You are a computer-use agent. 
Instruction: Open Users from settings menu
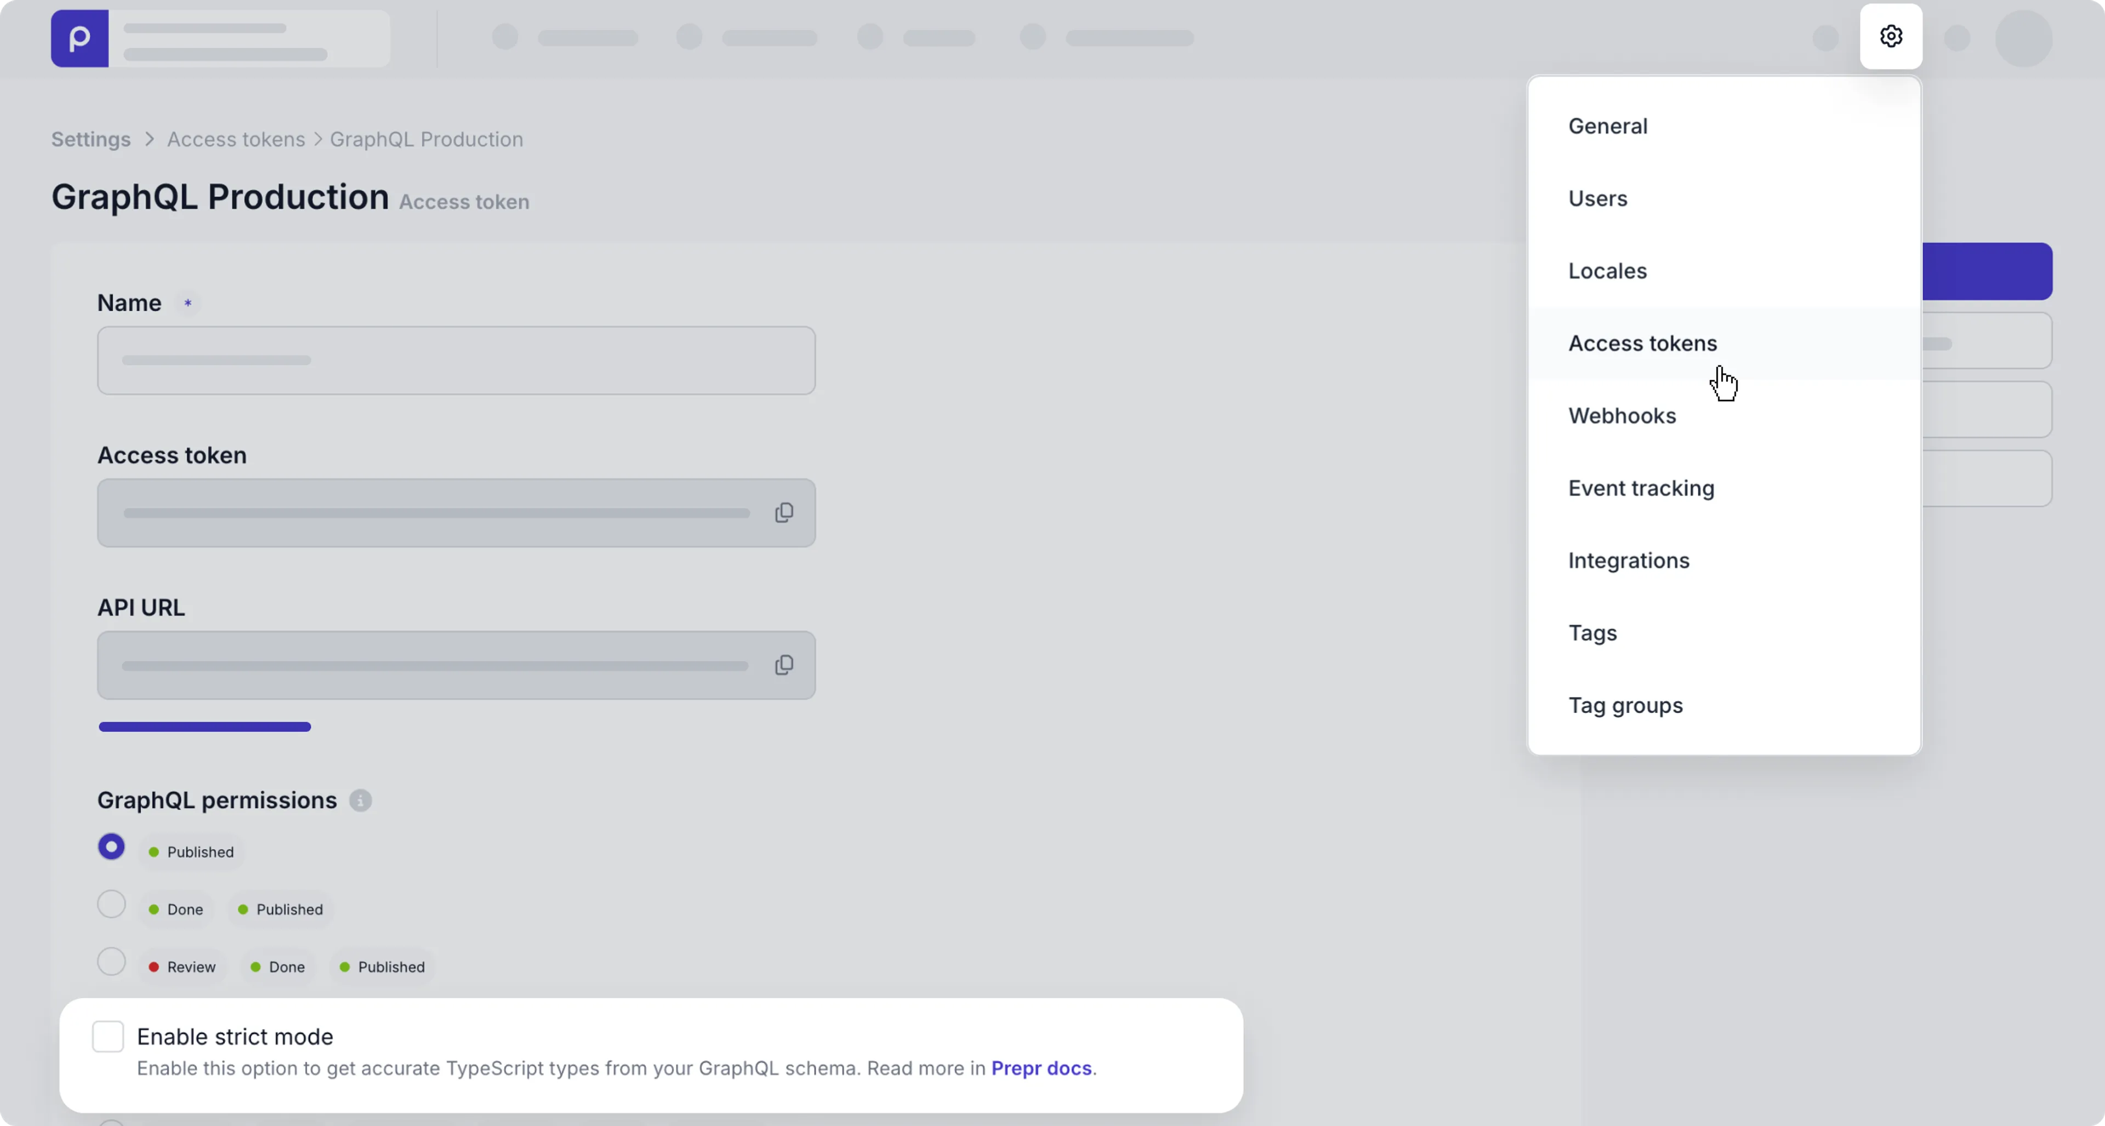pos(1597,198)
